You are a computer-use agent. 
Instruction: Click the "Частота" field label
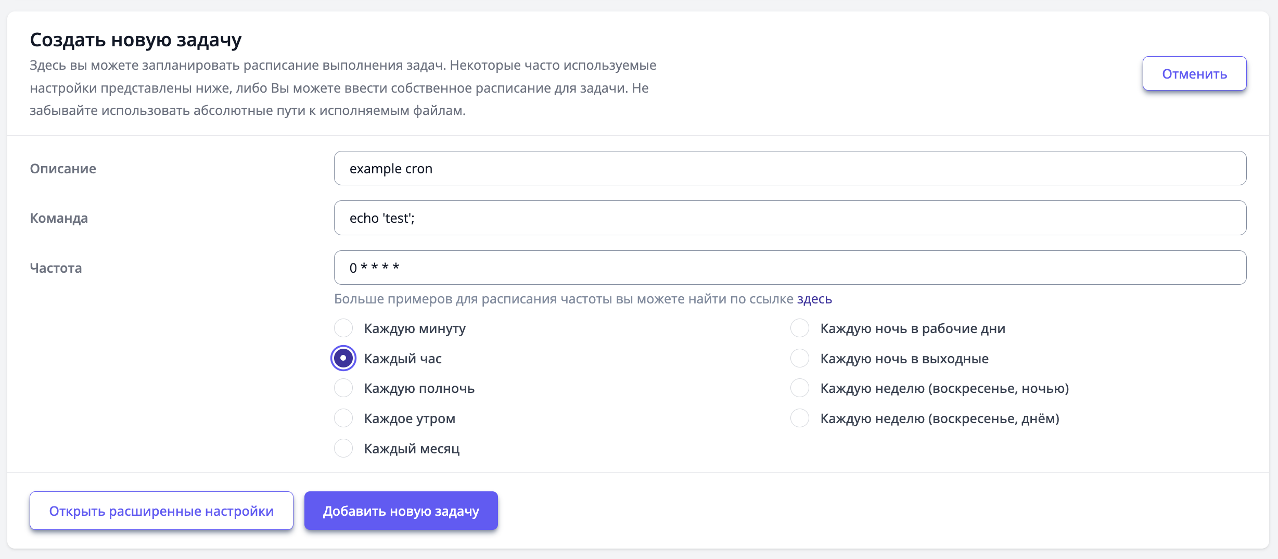pos(56,268)
